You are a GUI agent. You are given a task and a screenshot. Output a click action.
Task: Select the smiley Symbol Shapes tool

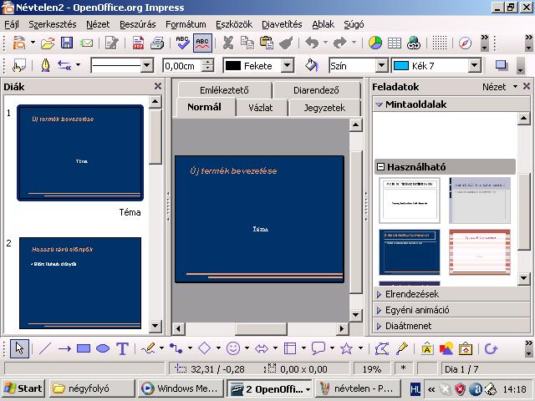coord(233,348)
